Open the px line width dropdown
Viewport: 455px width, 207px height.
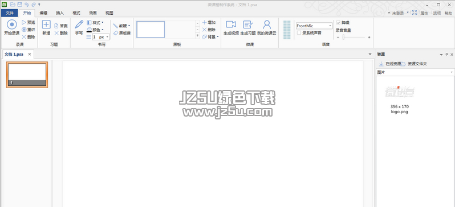[x=101, y=37]
